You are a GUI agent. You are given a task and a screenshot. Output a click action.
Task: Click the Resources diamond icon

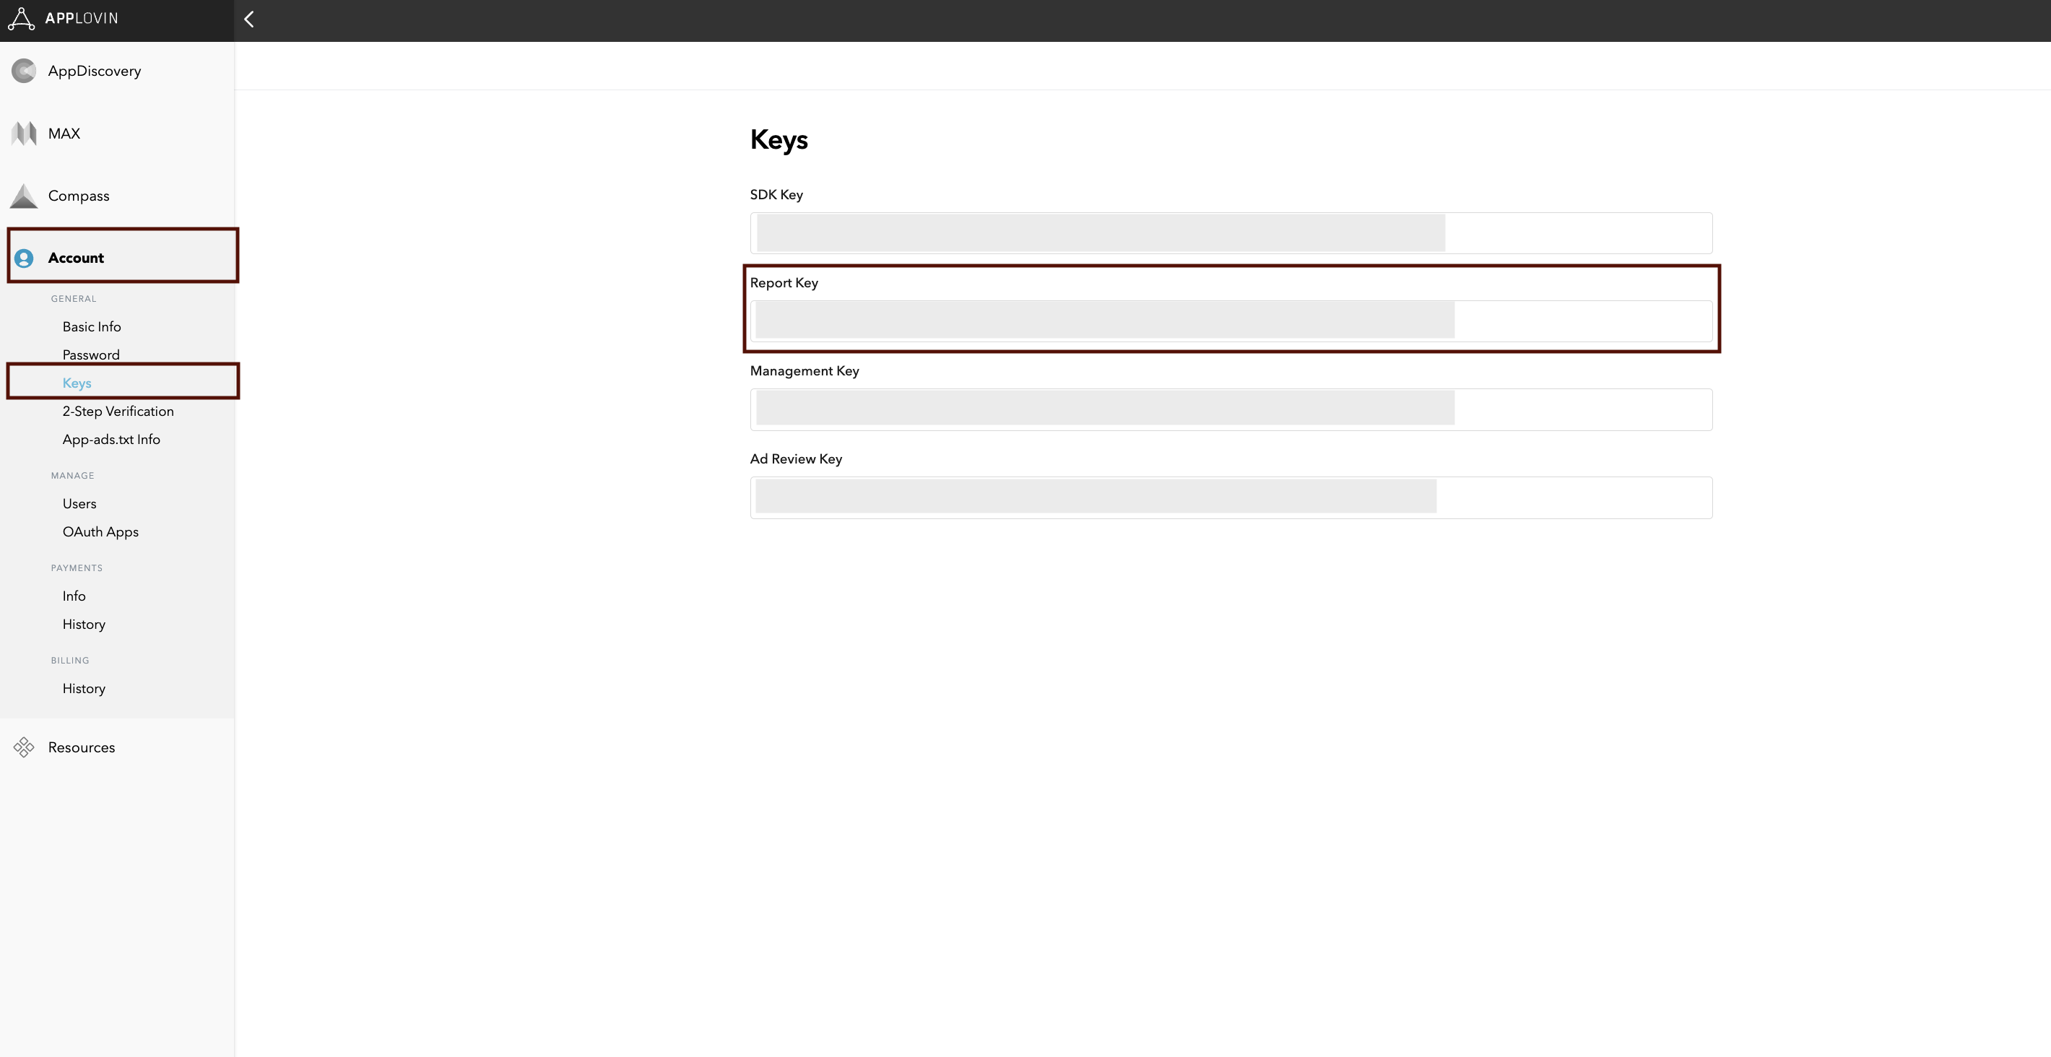click(x=24, y=747)
